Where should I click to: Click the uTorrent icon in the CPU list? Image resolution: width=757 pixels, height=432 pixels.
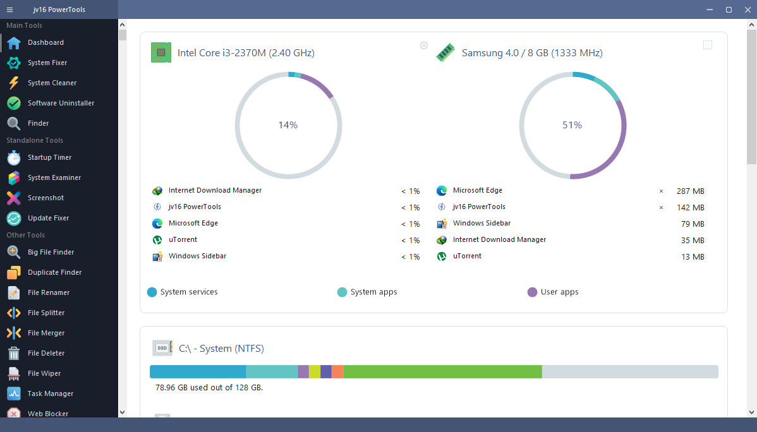(x=157, y=240)
